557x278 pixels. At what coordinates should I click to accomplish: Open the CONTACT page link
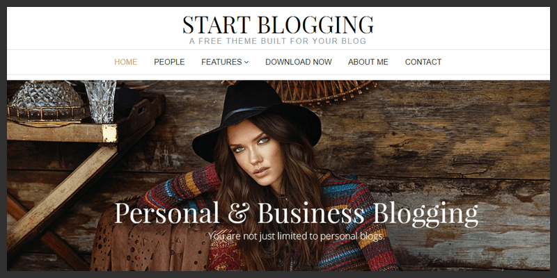[x=423, y=62]
